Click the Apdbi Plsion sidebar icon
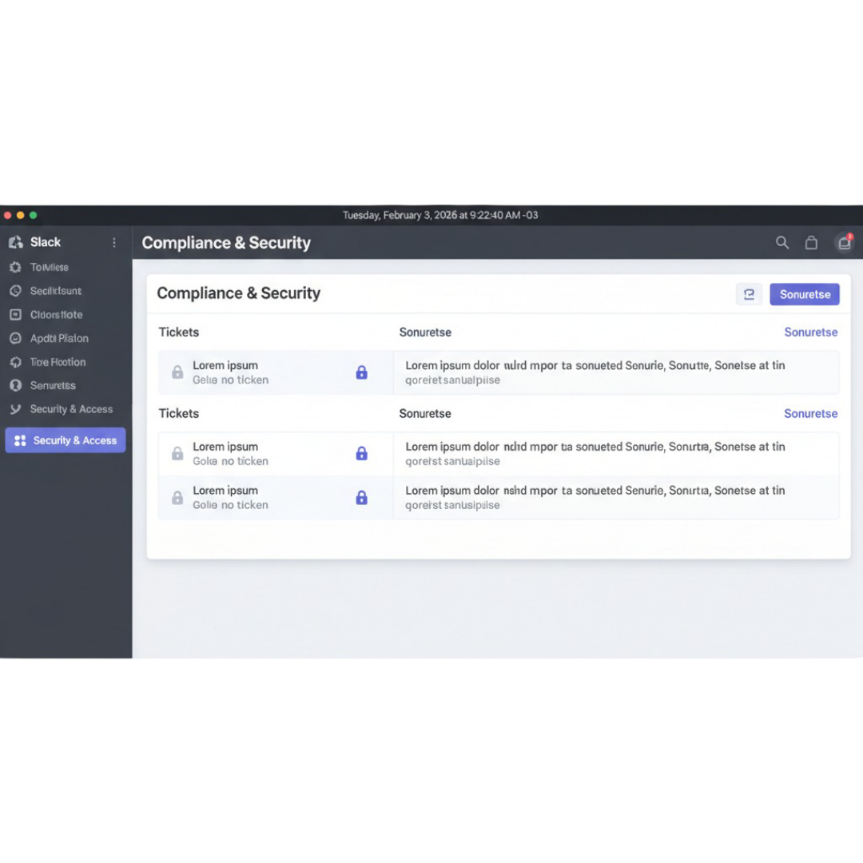The width and height of the screenshot is (863, 863). click(15, 339)
